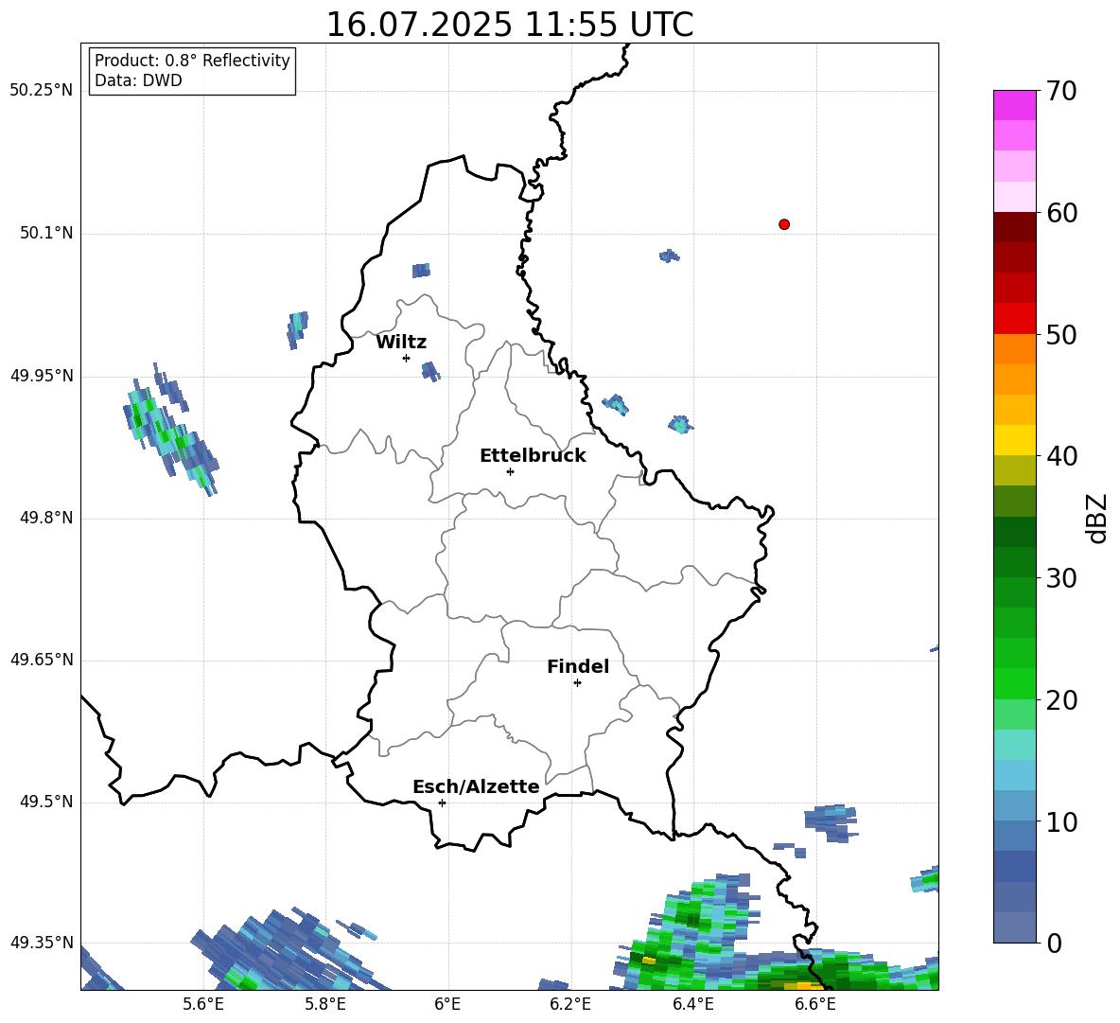Click the title "16.07.2025 11:55 UTC"
This screenshot has height=1023, width=1120.
click(x=509, y=25)
